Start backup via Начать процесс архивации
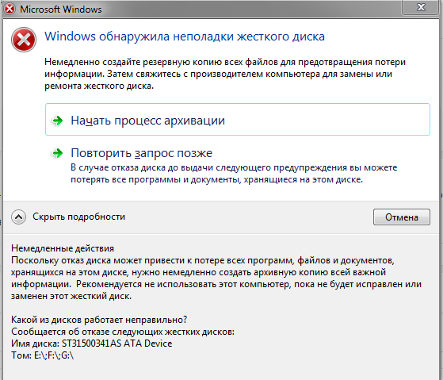 tap(238, 119)
